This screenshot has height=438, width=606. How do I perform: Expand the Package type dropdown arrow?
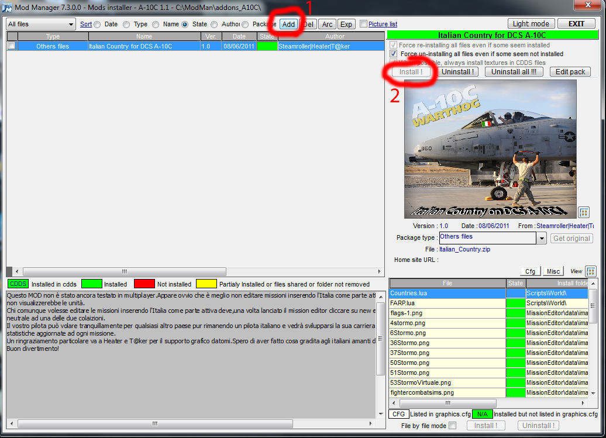point(542,239)
